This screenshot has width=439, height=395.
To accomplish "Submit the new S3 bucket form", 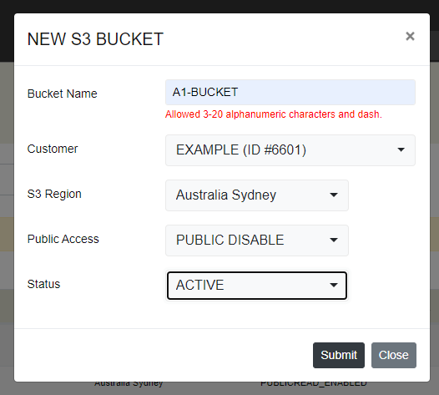I will point(339,355).
